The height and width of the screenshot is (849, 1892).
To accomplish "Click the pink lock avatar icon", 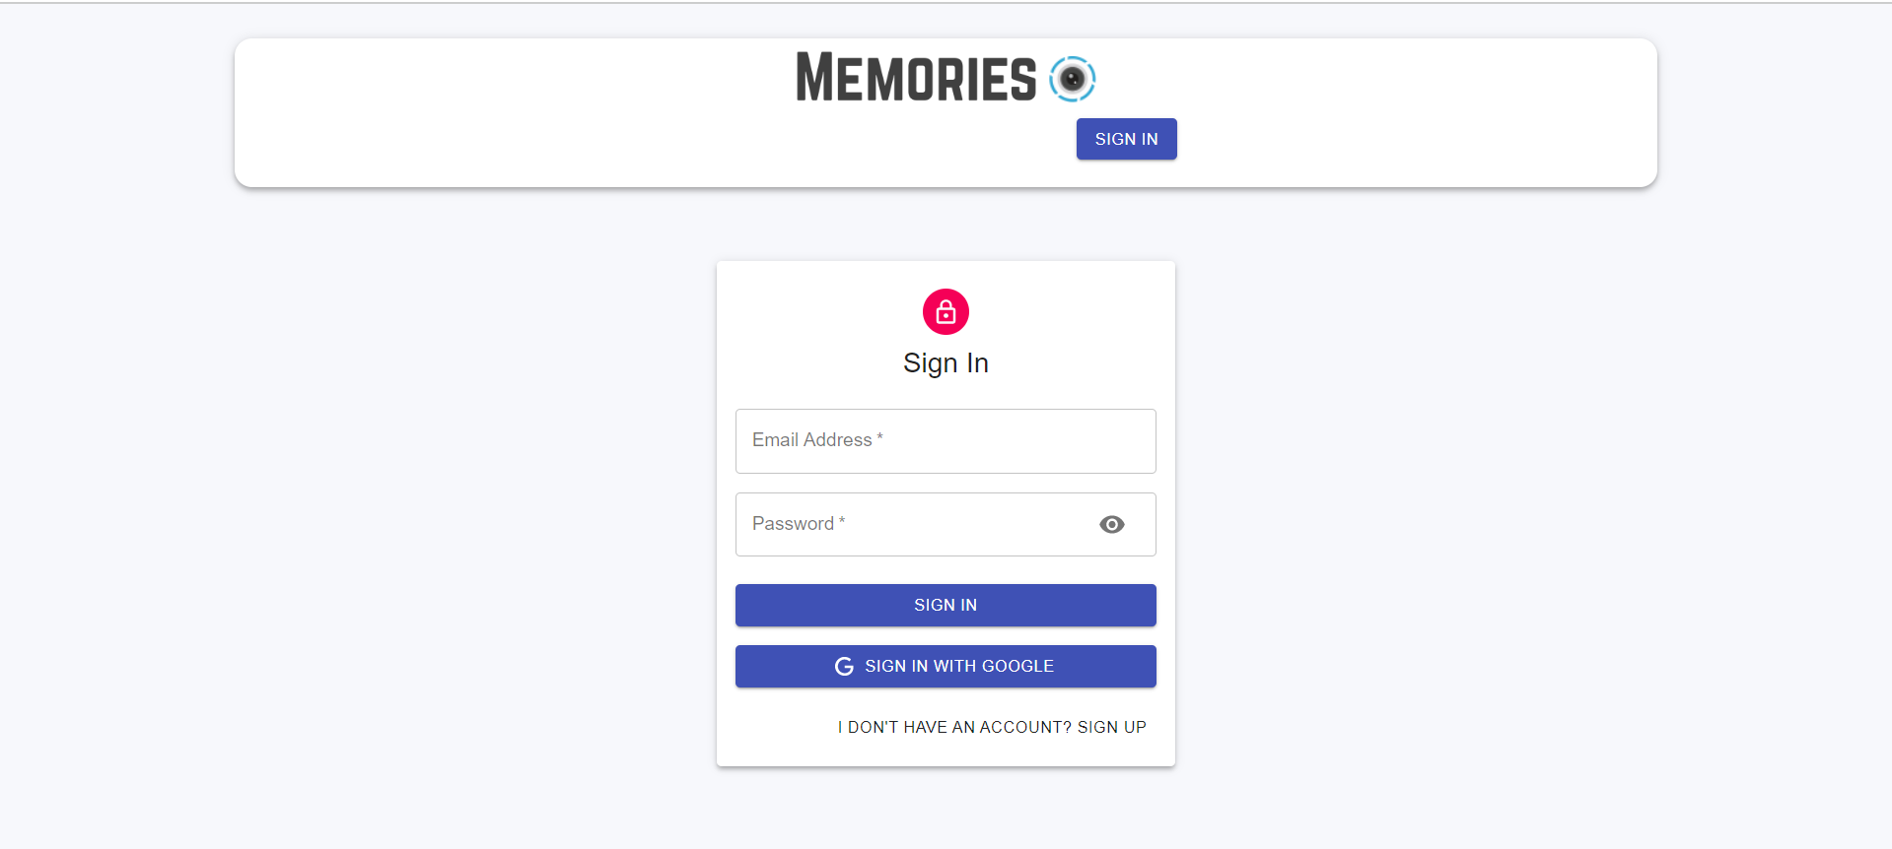I will click(x=945, y=311).
